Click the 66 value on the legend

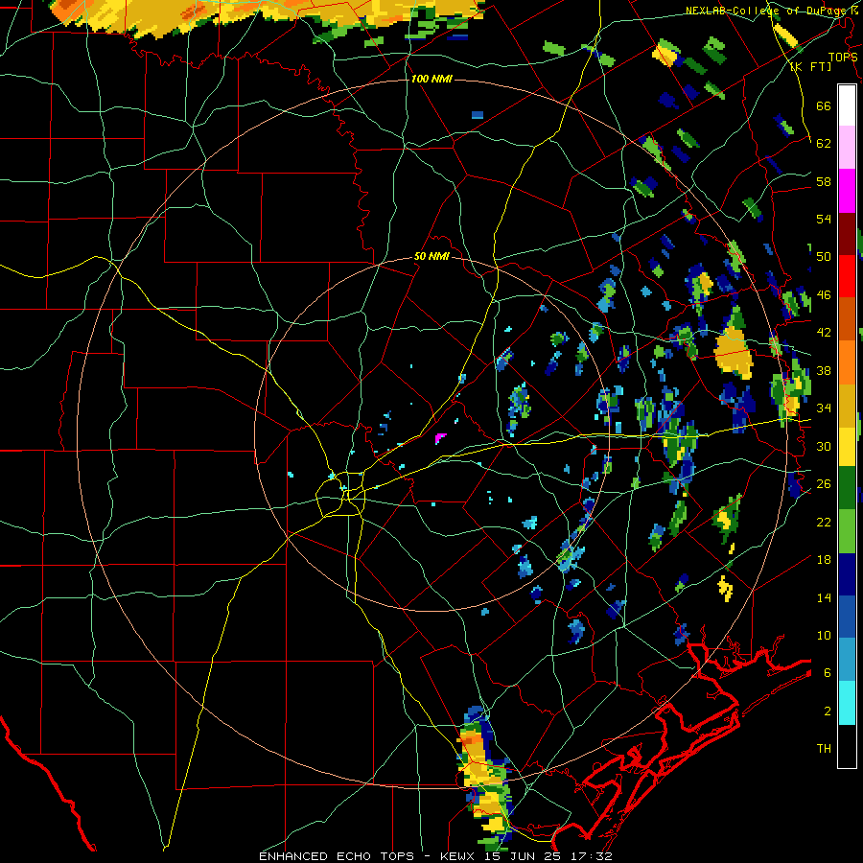824,105
